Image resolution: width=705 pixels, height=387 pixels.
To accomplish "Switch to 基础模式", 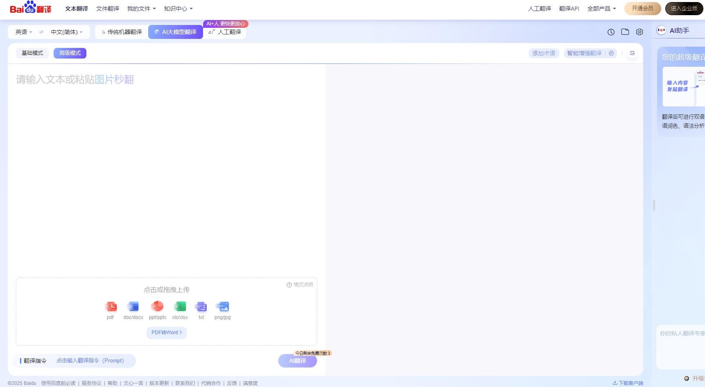I will pos(32,53).
